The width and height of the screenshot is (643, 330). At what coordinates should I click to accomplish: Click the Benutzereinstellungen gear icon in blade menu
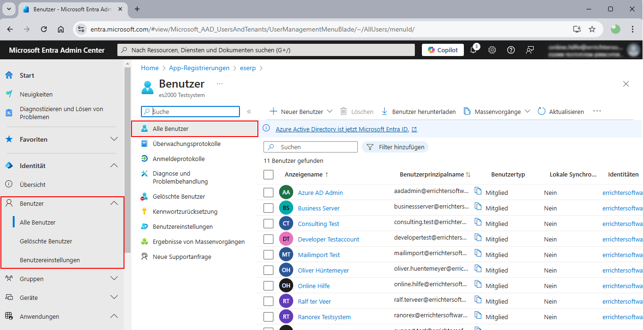[144, 226]
